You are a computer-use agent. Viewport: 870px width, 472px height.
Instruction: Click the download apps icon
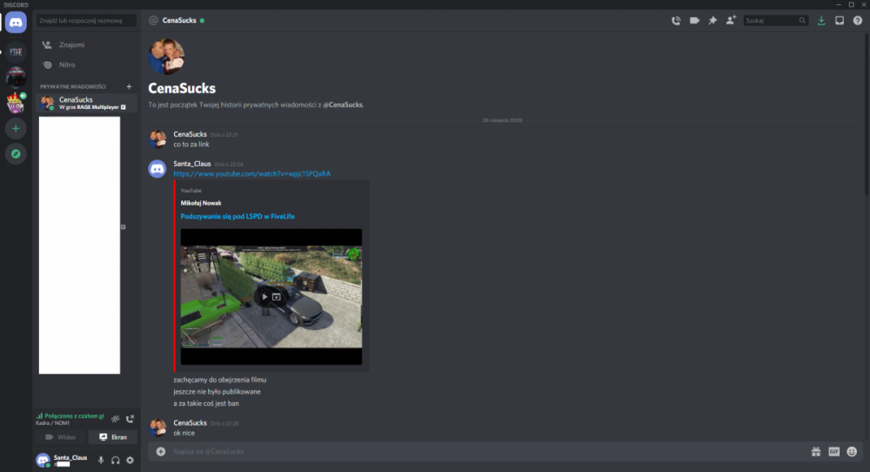(821, 21)
